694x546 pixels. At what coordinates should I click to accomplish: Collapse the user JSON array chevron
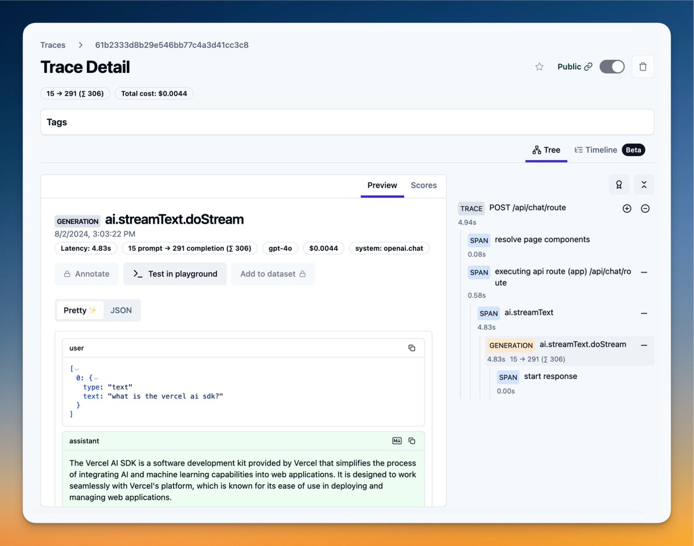click(x=77, y=369)
